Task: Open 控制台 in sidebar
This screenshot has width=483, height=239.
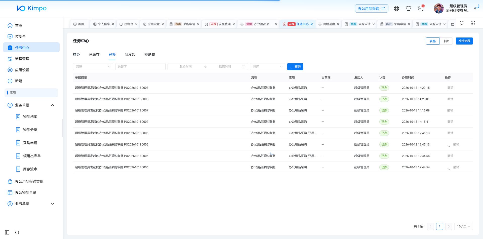Action: (x=31, y=37)
